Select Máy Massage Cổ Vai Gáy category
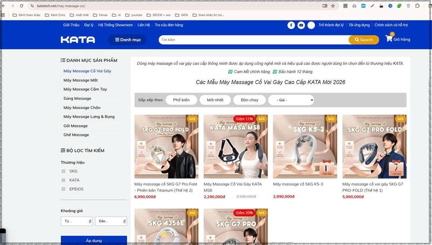The width and height of the screenshot is (432, 245). [x=87, y=71]
